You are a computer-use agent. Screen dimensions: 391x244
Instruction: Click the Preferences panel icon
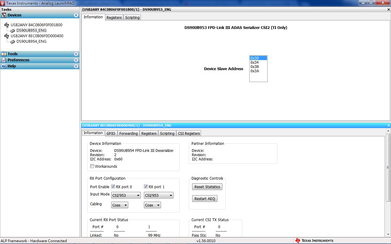(4, 60)
